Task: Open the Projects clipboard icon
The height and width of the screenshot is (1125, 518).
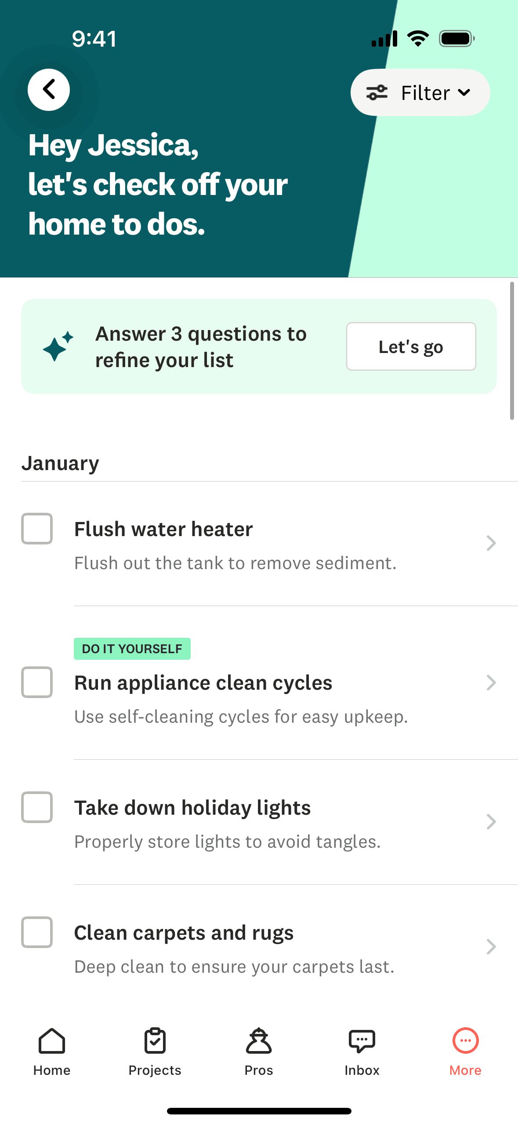Action: click(155, 1041)
